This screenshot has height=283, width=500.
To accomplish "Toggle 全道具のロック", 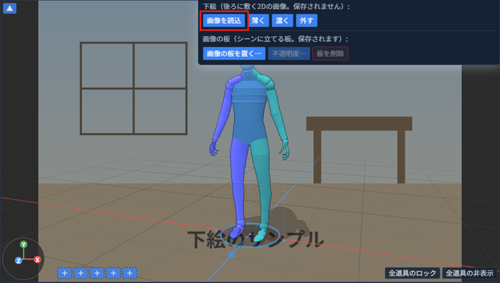I will (412, 273).
